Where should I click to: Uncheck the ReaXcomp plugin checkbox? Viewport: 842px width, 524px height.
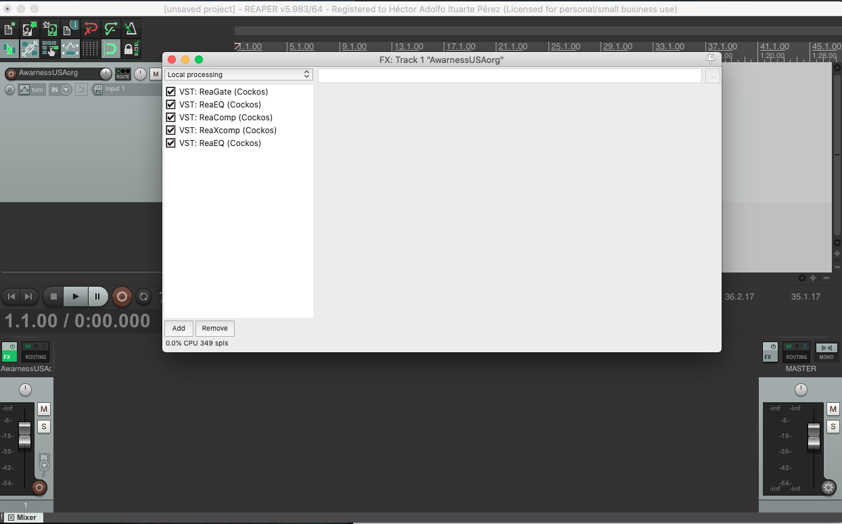pos(170,130)
